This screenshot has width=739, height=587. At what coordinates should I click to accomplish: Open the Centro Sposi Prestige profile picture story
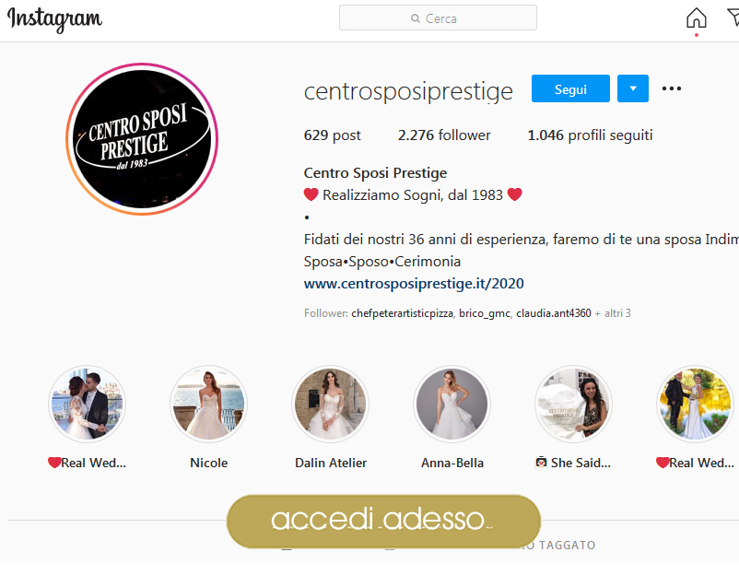click(x=142, y=139)
